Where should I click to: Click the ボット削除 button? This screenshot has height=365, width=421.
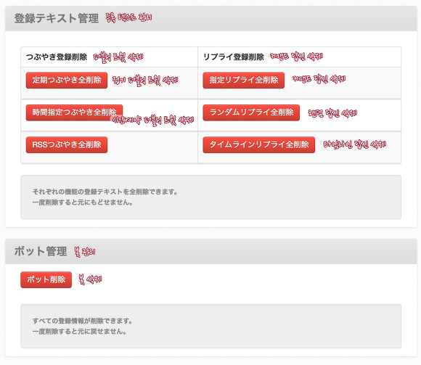(46, 279)
